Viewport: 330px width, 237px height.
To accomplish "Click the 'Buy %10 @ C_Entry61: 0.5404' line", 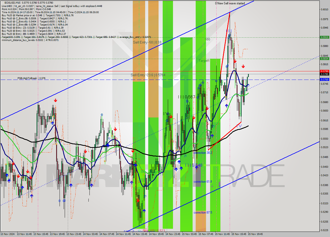I will (x=35, y=21).
